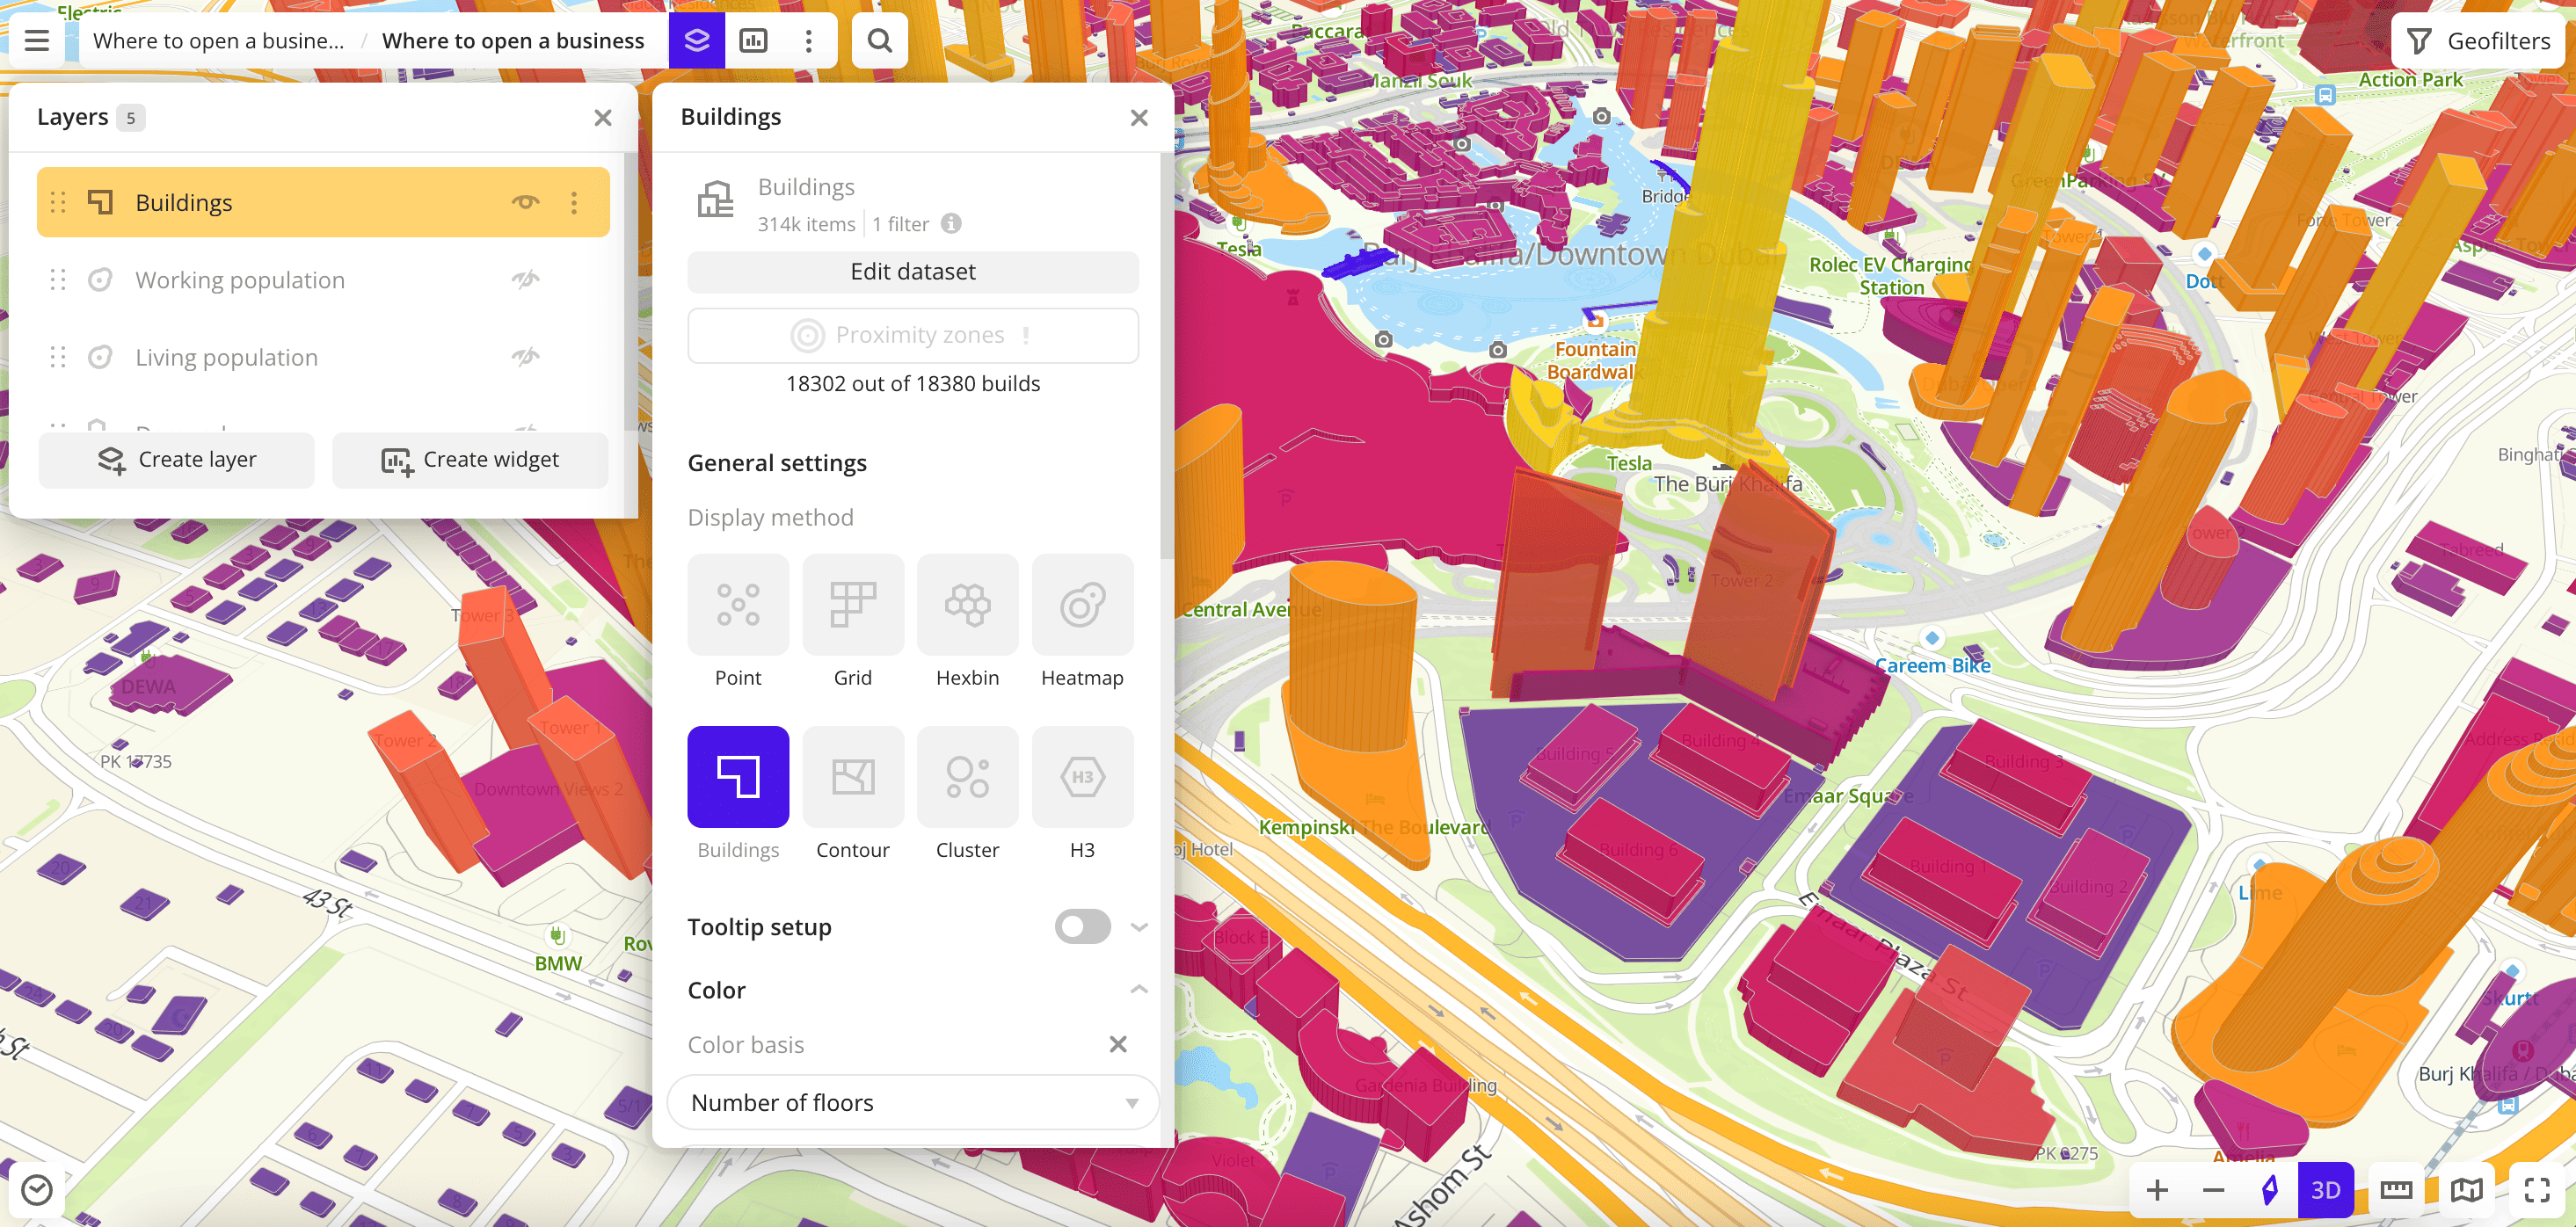This screenshot has width=2576, height=1227.
Task: Show the Working population layer
Action: (x=525, y=280)
